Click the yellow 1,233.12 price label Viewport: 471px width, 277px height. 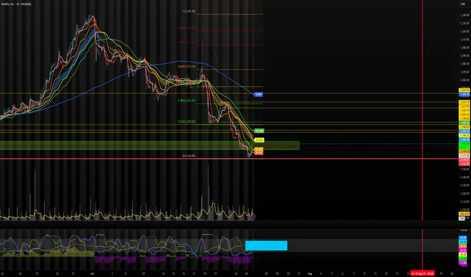(x=464, y=102)
